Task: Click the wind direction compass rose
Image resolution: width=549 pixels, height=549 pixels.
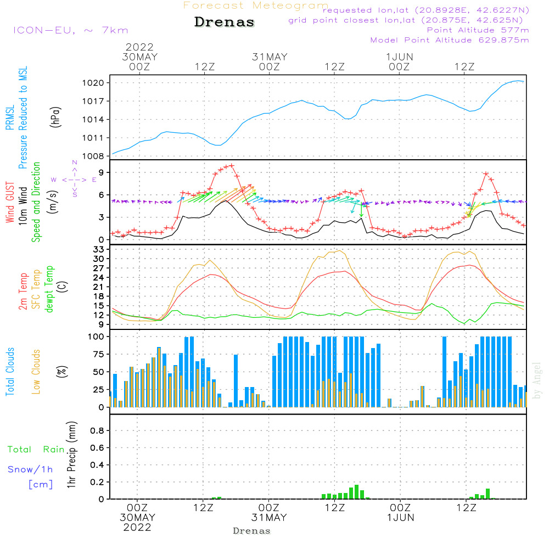Action: pos(74,179)
